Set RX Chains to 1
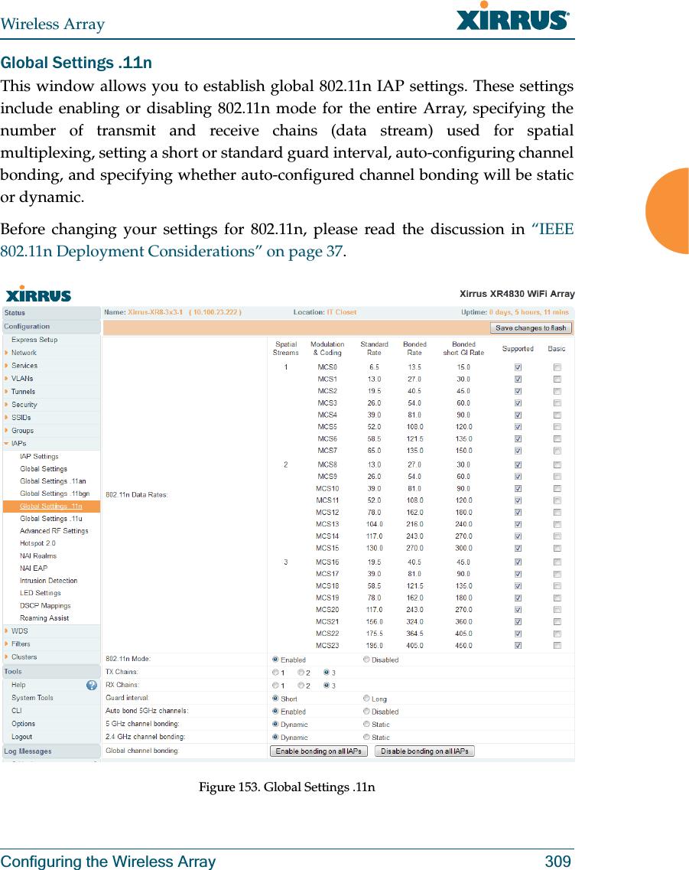The height and width of the screenshot is (870, 689). pyautogui.click(x=275, y=686)
